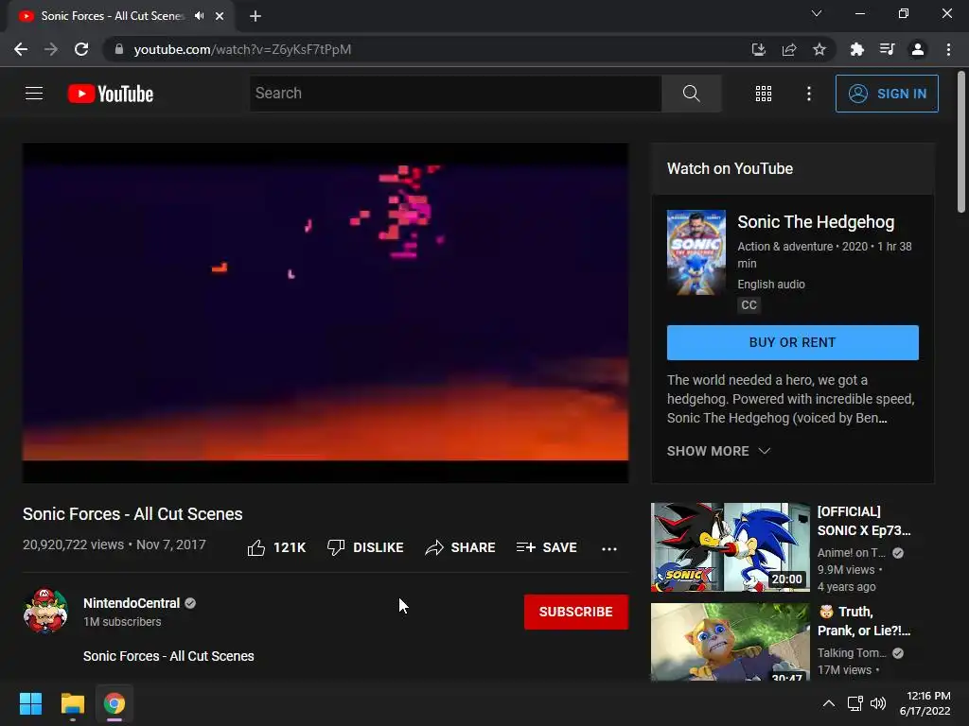Share the video

[461, 547]
